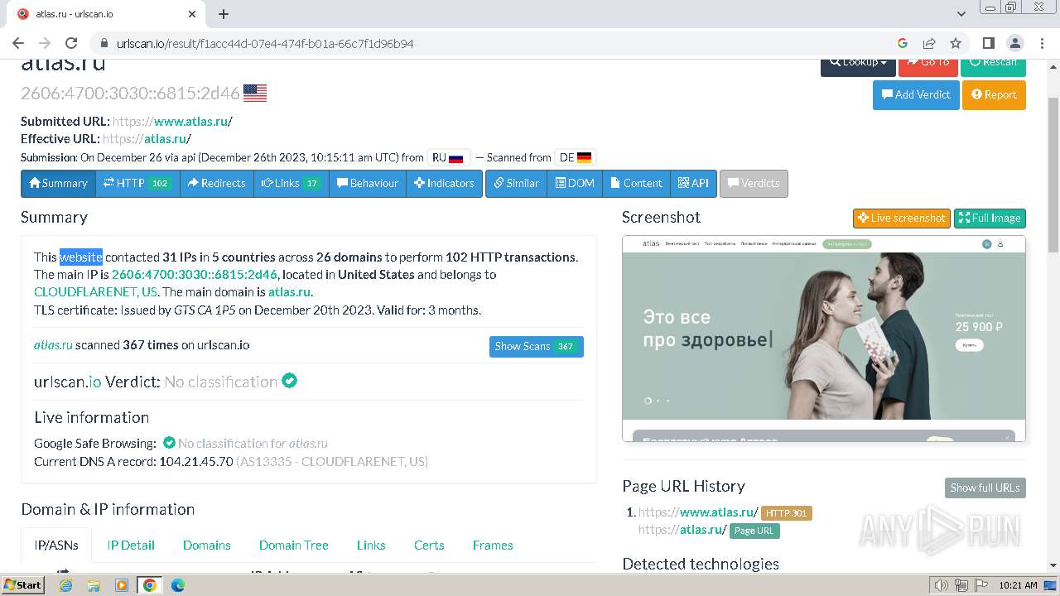The height and width of the screenshot is (596, 1060).
Task: Click main domain atlas.ru link in summary
Action: (289, 291)
